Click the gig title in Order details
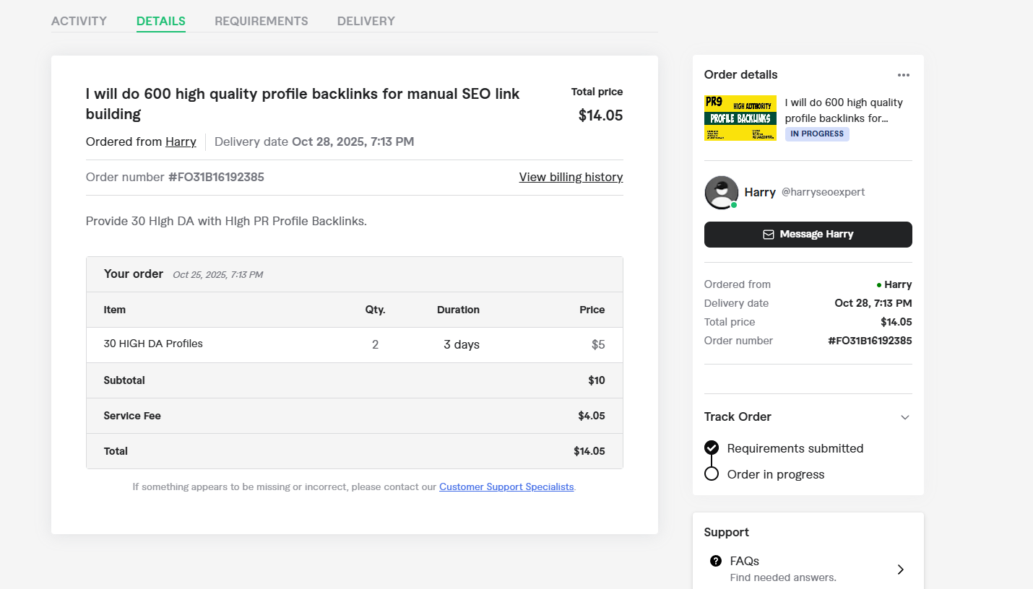Screen dimensions: 1033x589 coord(844,110)
